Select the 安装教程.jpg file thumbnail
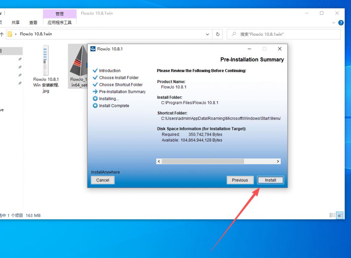Viewport: 351px width, 258px height. pyautogui.click(x=46, y=60)
